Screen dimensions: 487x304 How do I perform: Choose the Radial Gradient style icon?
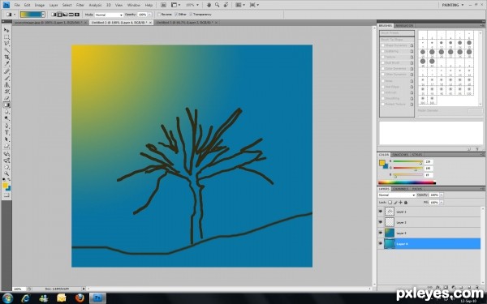59,15
